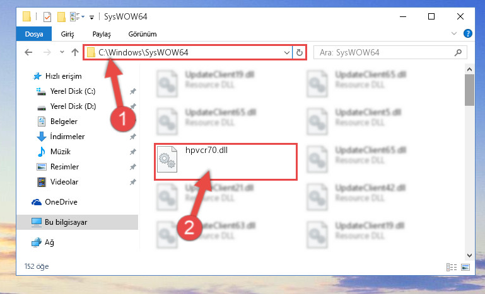Open the recent locations dropdown arrow
This screenshot has height=294, width=485.
point(62,52)
